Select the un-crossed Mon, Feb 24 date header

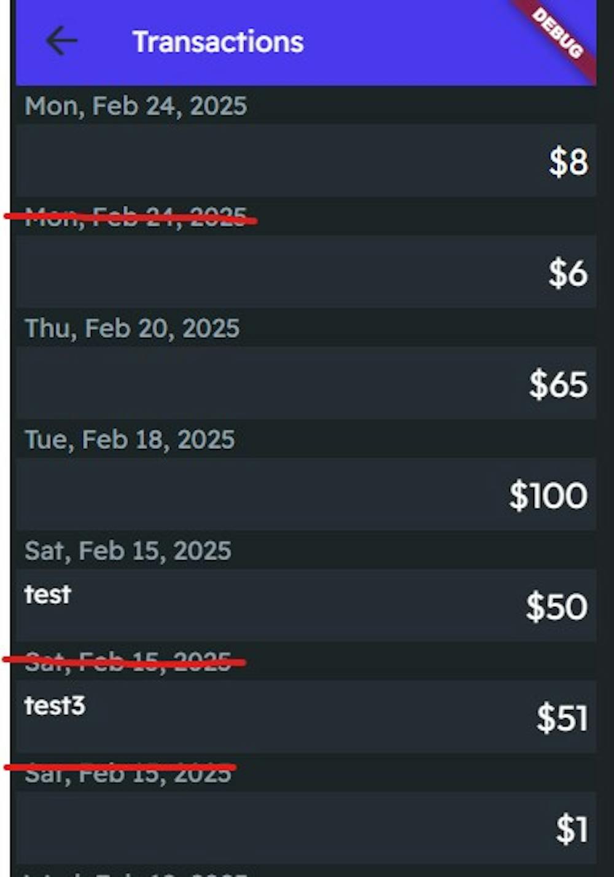[x=136, y=106]
